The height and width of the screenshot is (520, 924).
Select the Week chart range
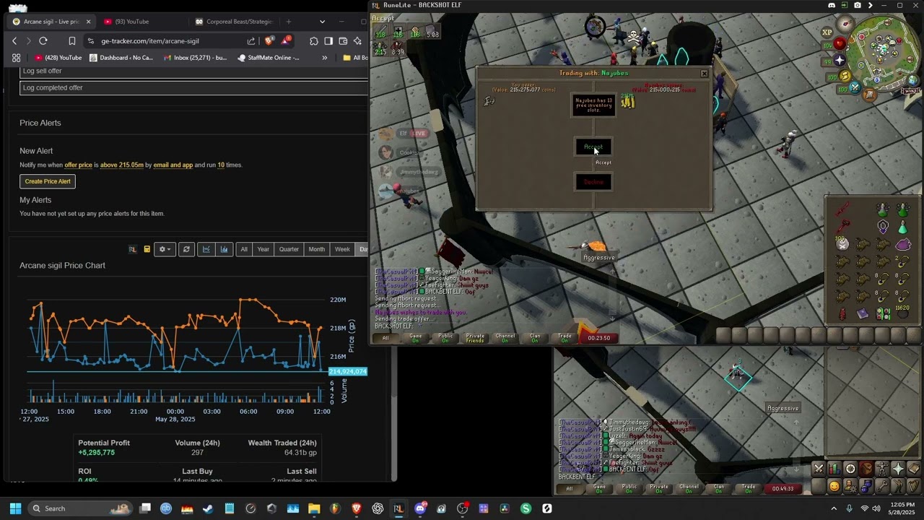(x=342, y=249)
